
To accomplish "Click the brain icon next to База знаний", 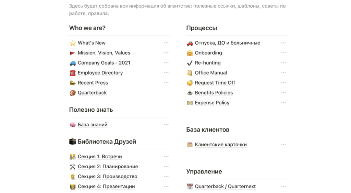I will (73, 125).
